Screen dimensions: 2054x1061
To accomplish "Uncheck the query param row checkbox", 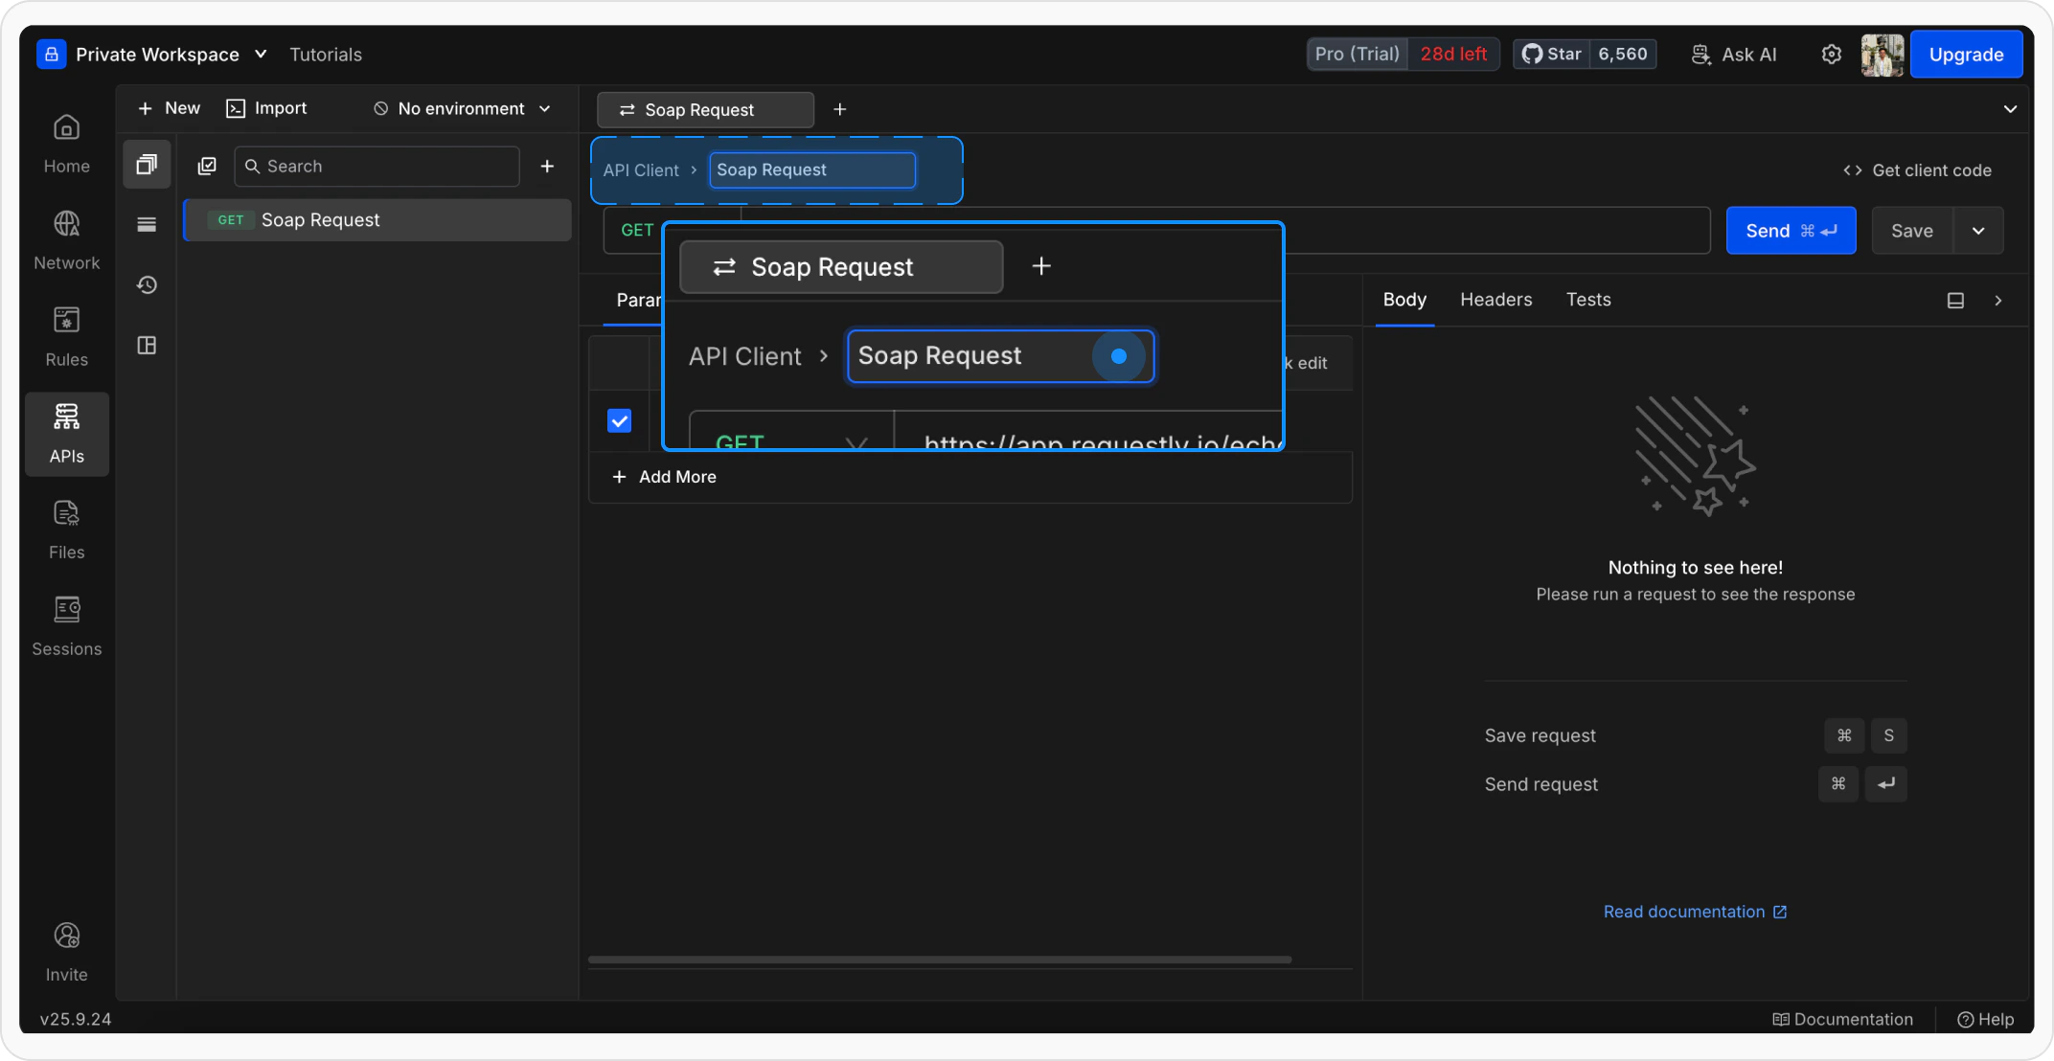I will (x=619, y=420).
